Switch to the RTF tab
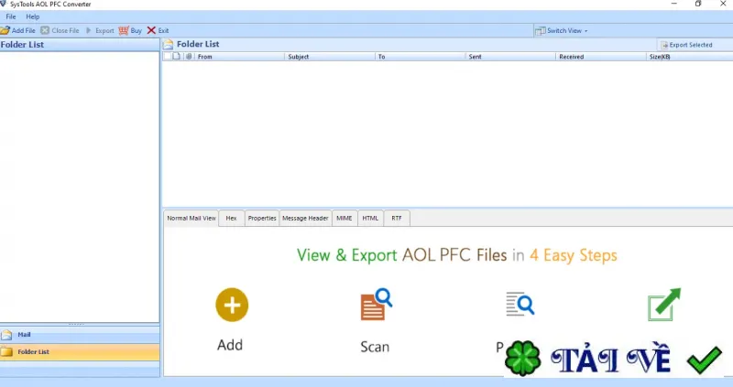Viewport: 733px width, 387px height. pyautogui.click(x=397, y=218)
